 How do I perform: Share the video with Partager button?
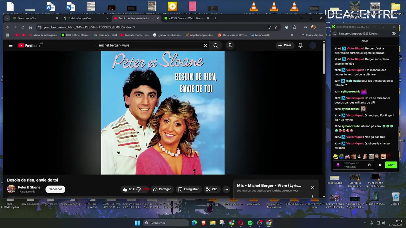click(x=162, y=189)
